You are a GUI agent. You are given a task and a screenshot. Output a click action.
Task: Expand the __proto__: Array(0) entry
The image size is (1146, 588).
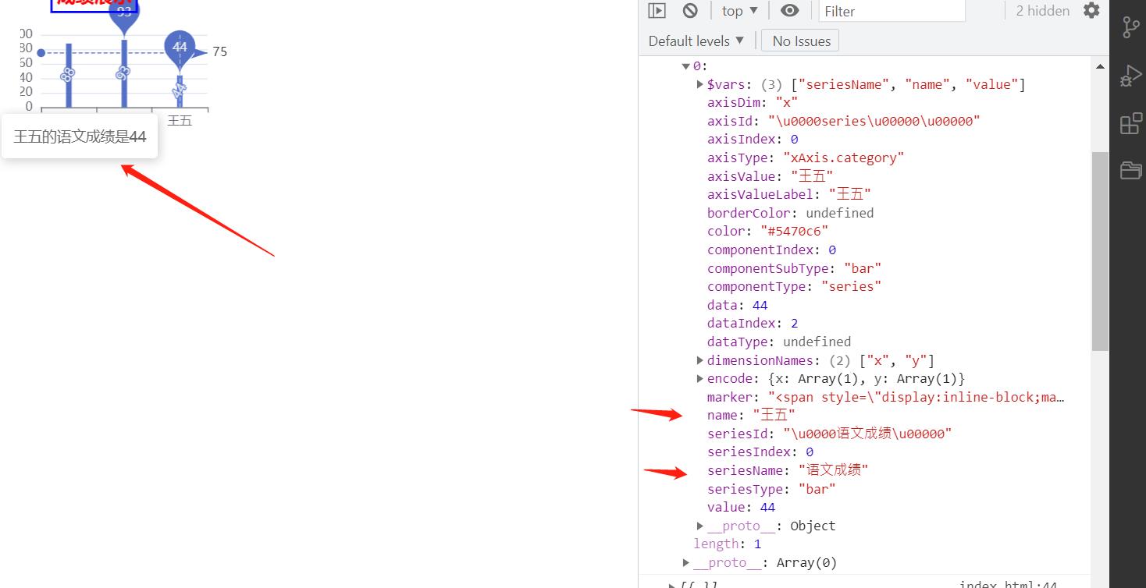pyautogui.click(x=686, y=562)
